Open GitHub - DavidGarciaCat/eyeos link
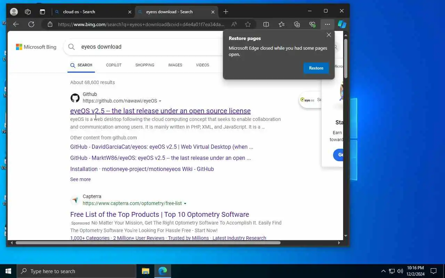Screen dimensions: 445x278 pyautogui.click(x=162, y=147)
